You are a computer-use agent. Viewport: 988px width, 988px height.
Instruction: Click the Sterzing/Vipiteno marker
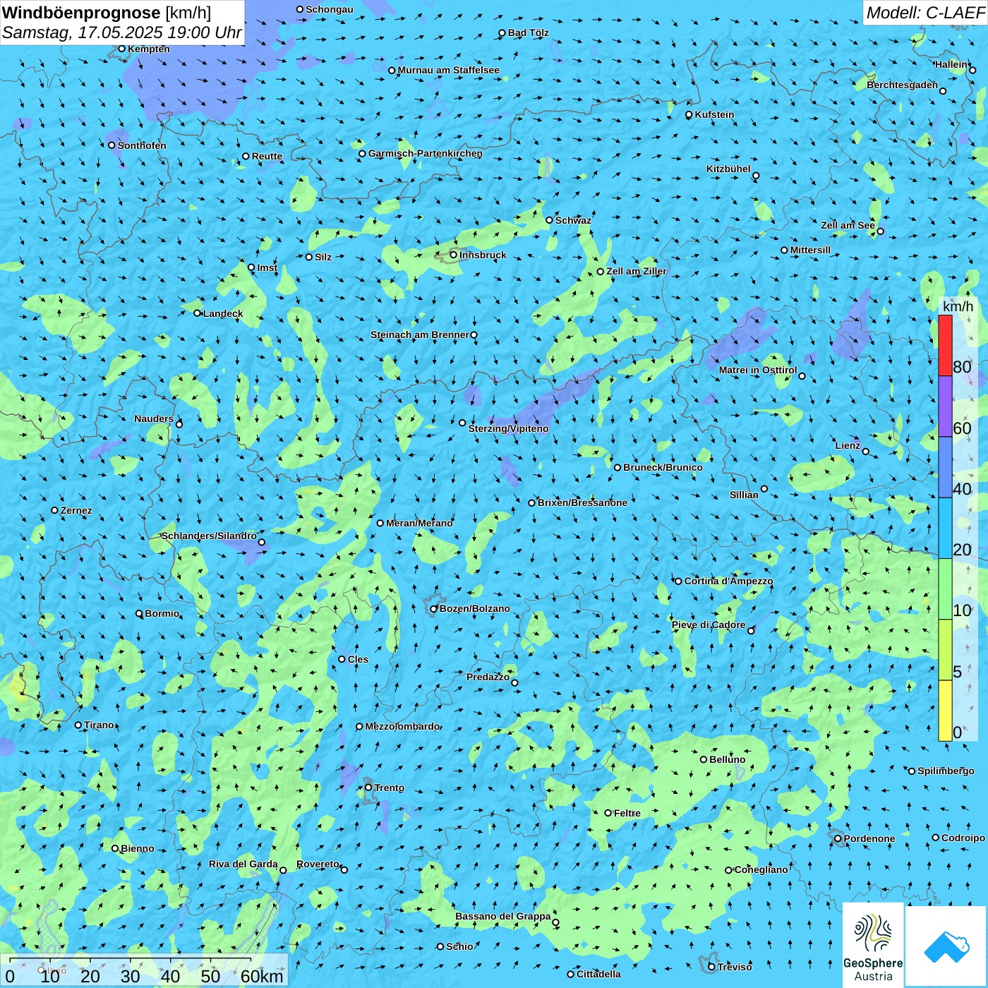click(462, 423)
